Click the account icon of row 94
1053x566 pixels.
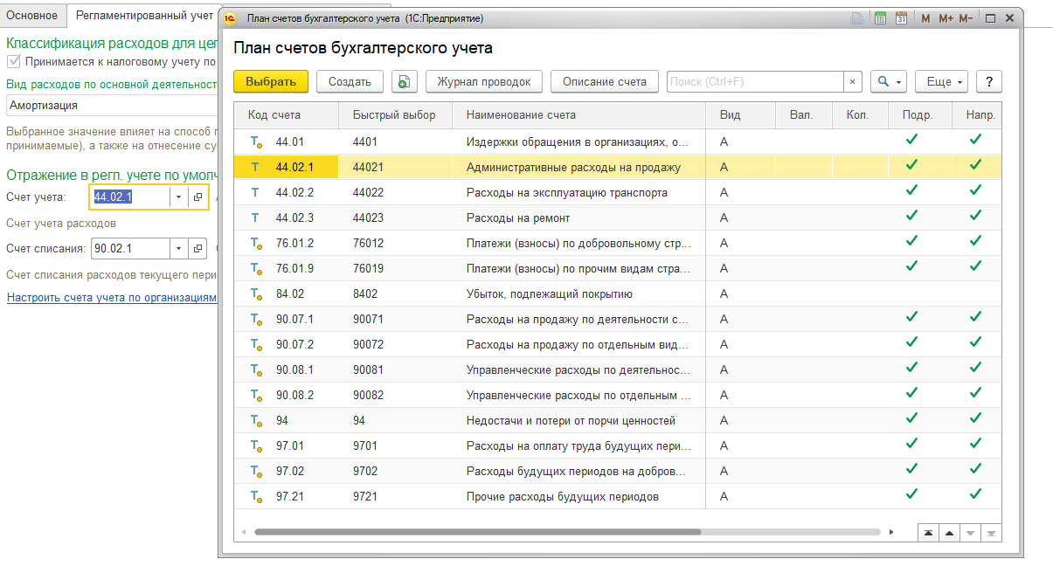pos(256,420)
